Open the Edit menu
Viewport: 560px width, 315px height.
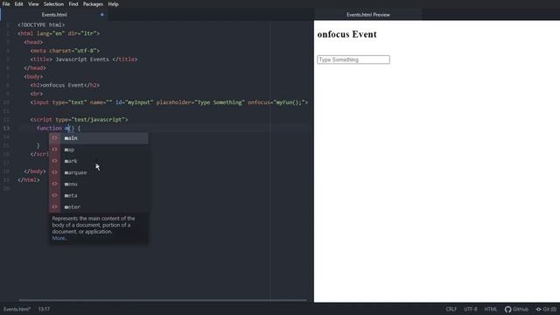[18, 3]
